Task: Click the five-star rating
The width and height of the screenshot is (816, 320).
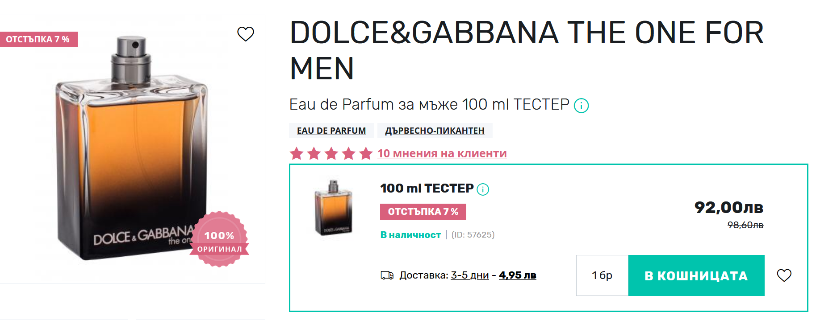Action: (x=331, y=154)
